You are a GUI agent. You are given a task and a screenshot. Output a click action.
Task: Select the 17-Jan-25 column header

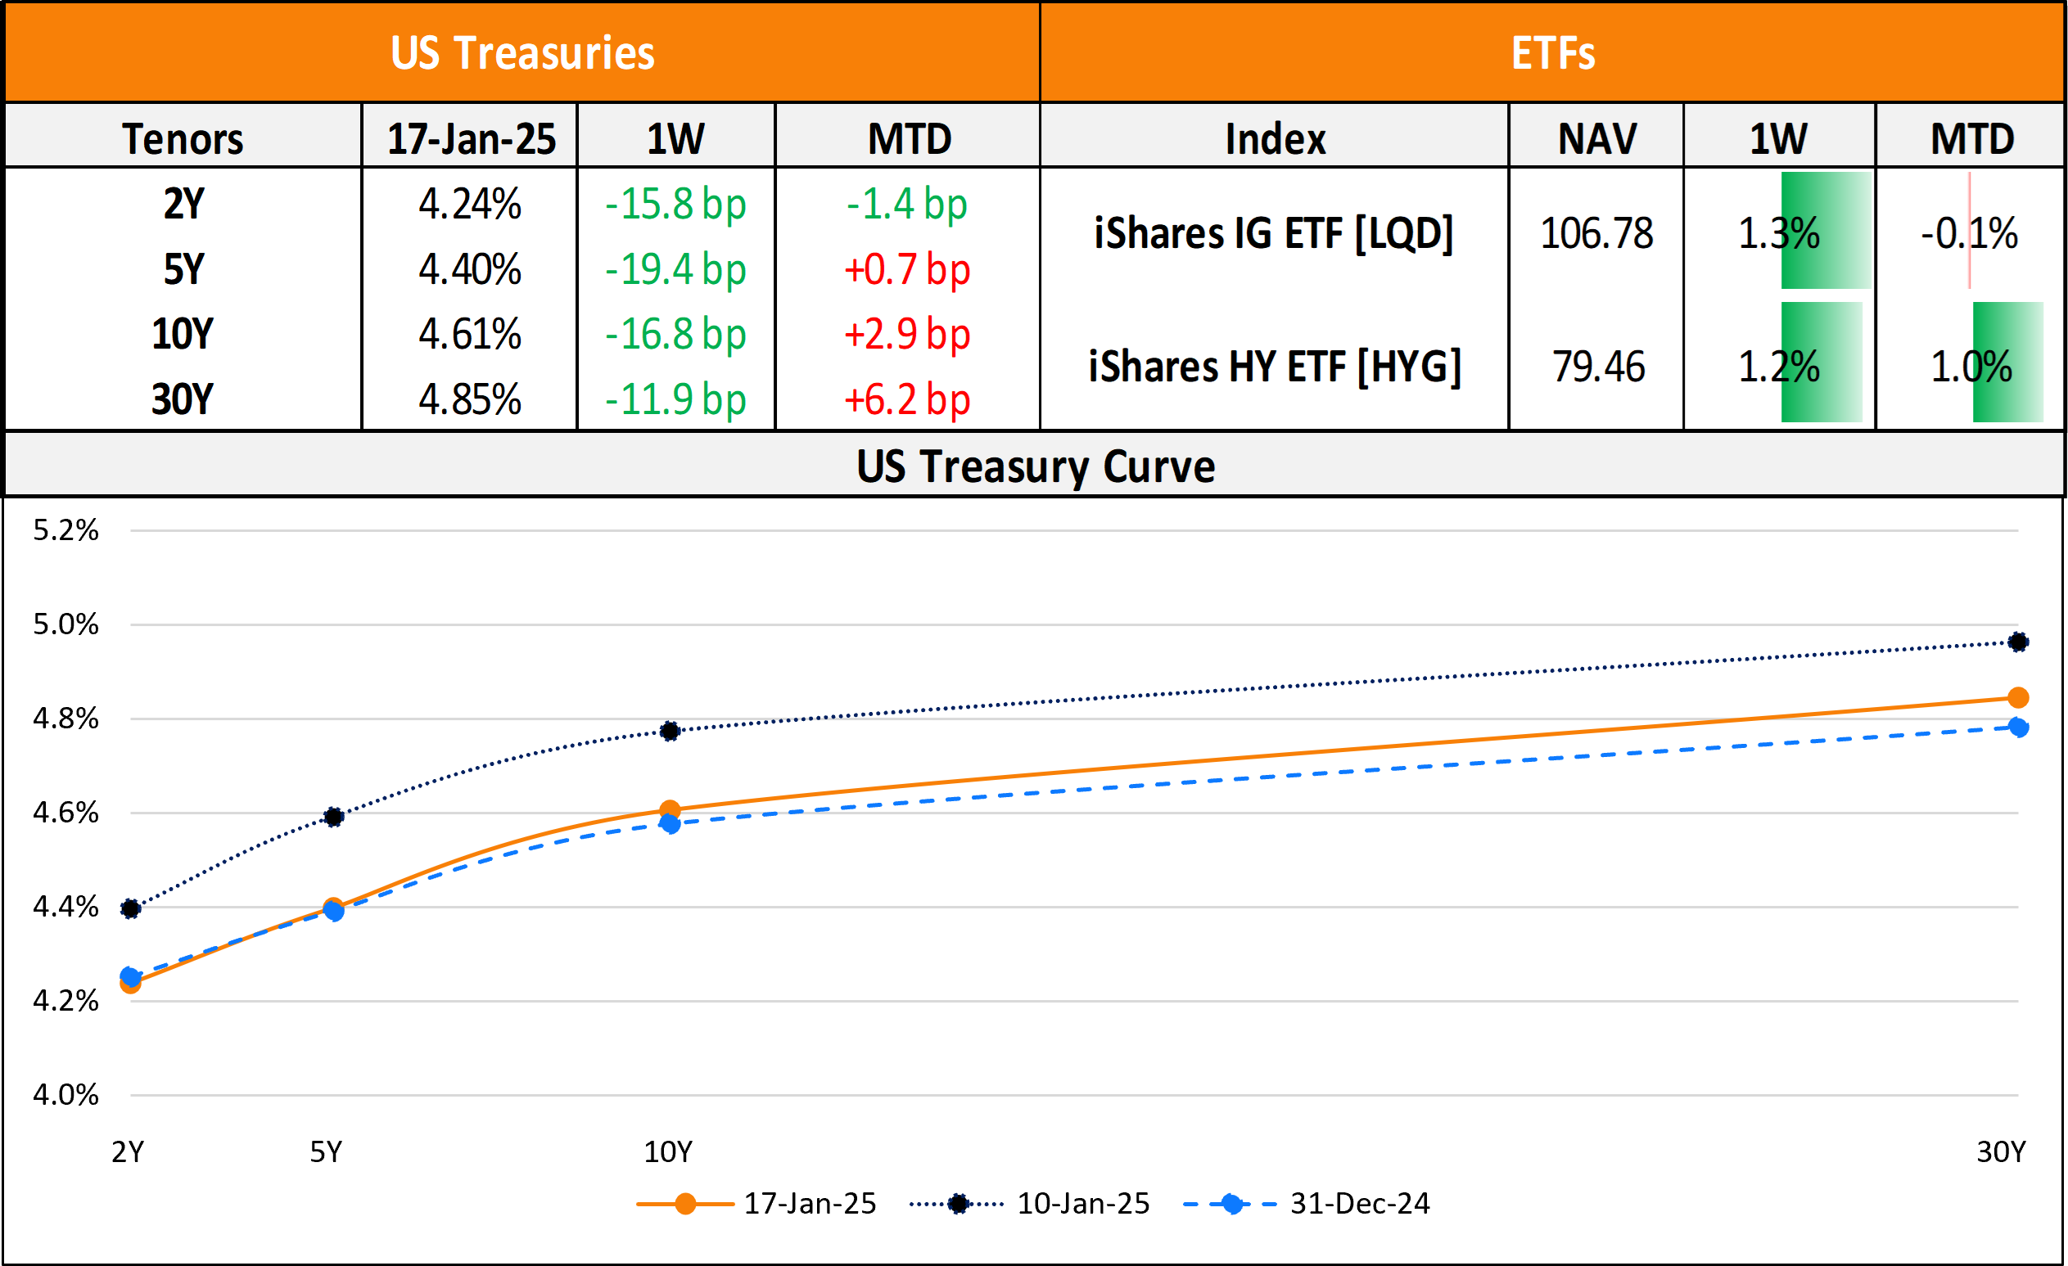[471, 138]
